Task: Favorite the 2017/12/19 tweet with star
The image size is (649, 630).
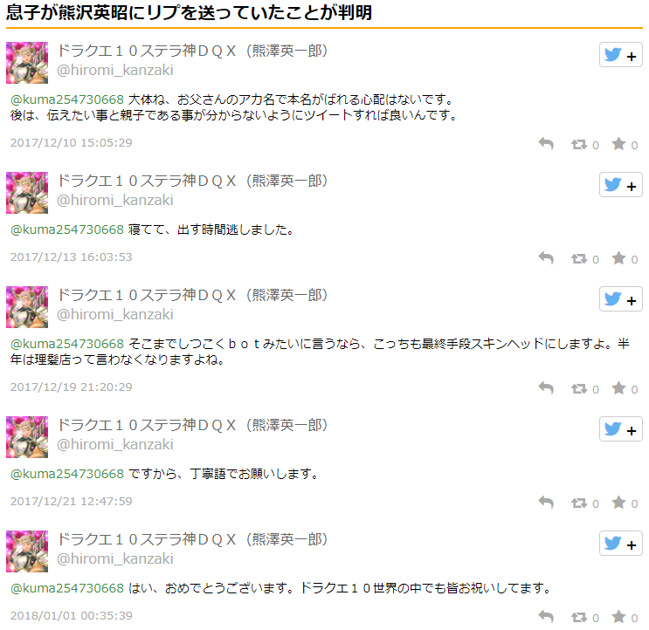Action: click(x=618, y=387)
